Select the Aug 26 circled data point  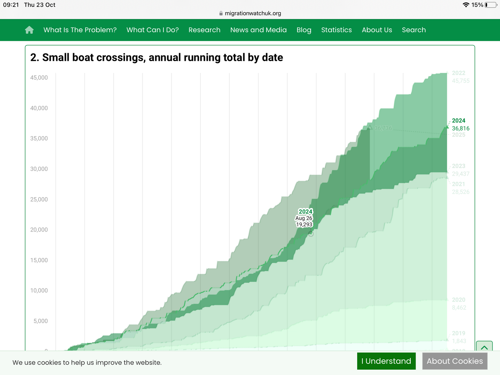[x=311, y=234]
